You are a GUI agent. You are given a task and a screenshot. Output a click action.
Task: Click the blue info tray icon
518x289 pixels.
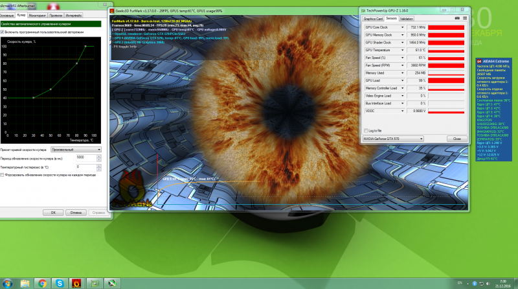pyautogui.click(x=475, y=284)
